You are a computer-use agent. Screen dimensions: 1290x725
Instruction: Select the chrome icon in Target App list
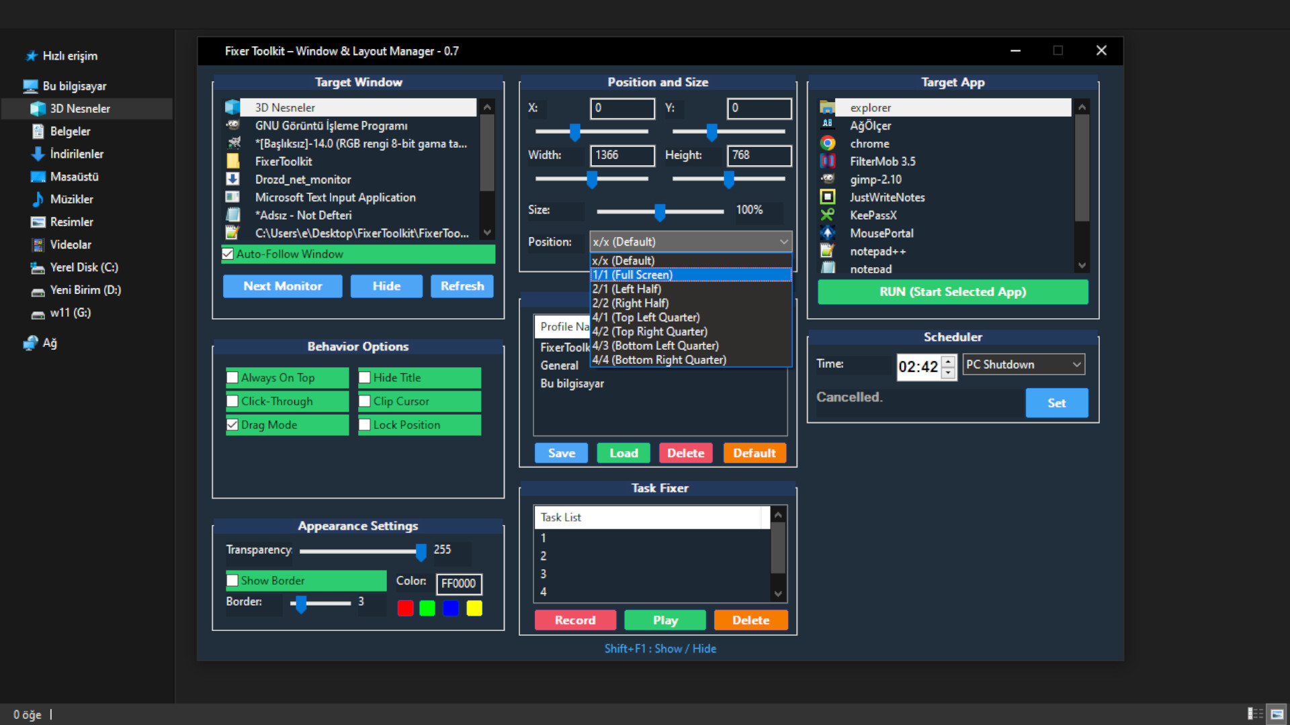pyautogui.click(x=828, y=143)
